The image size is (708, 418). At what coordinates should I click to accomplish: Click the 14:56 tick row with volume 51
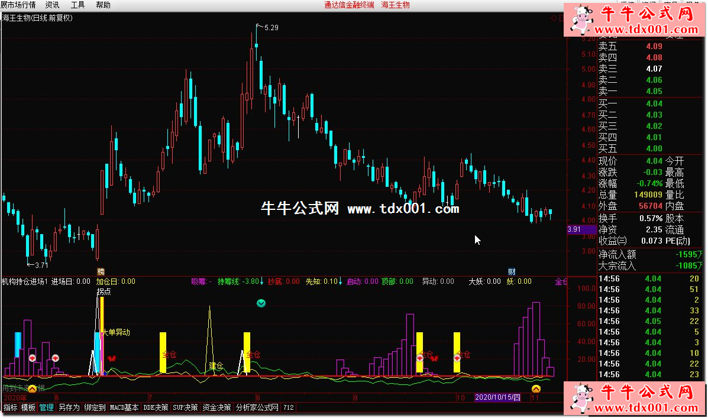tap(649, 289)
